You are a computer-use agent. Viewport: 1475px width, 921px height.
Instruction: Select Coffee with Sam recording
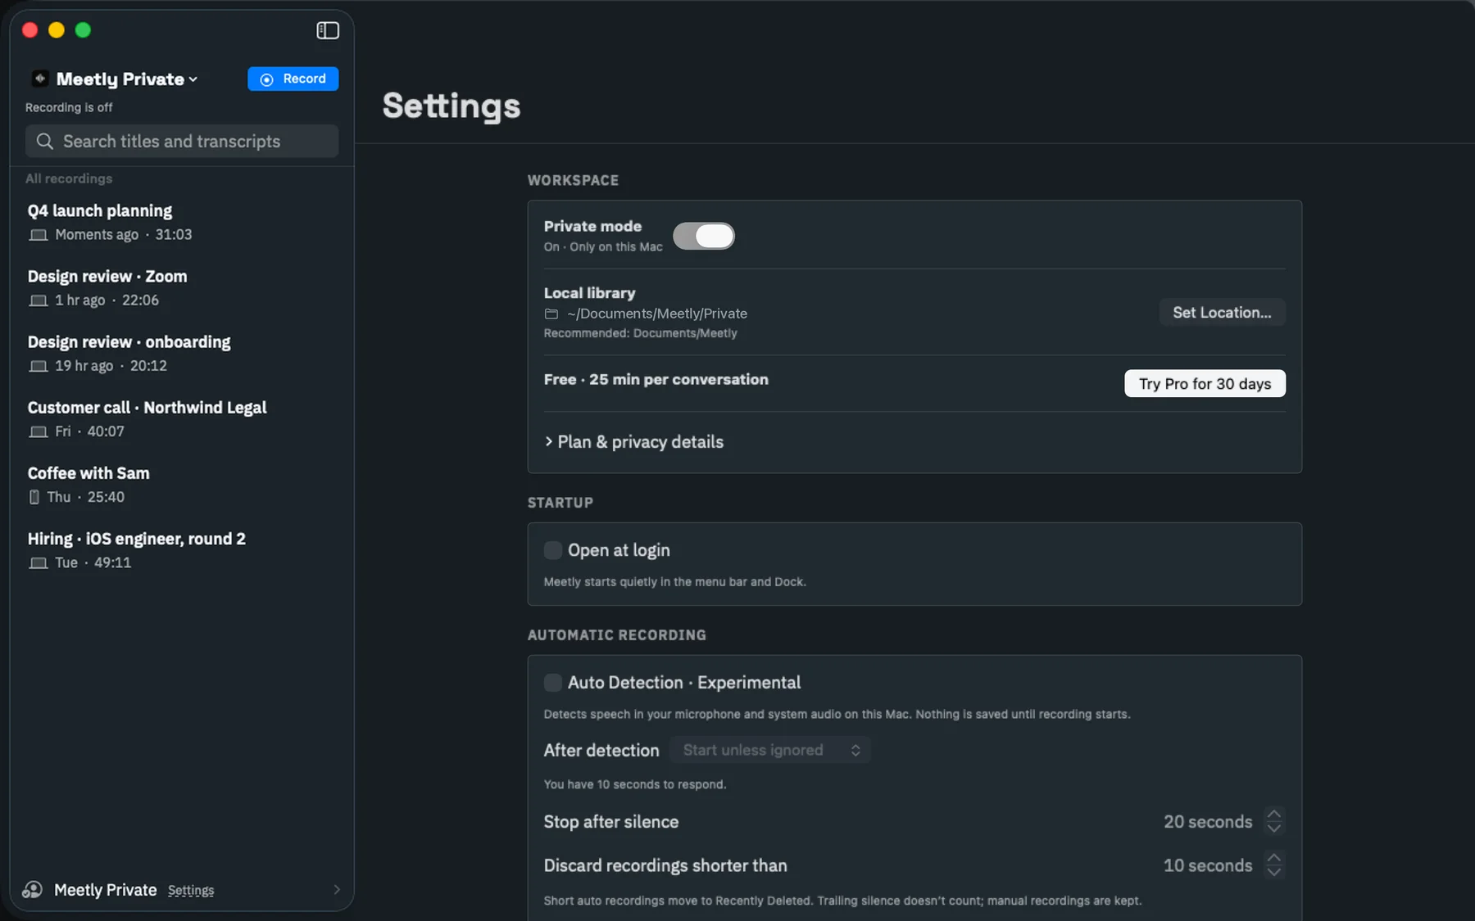click(x=182, y=484)
